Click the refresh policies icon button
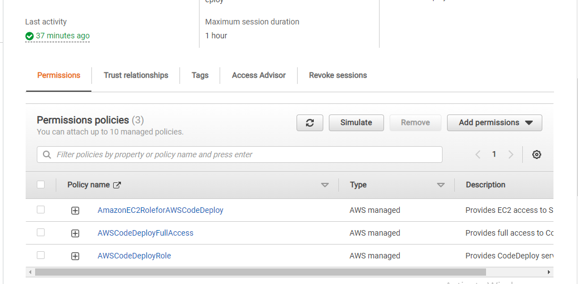Screen dimensions: 578x284 [310, 123]
